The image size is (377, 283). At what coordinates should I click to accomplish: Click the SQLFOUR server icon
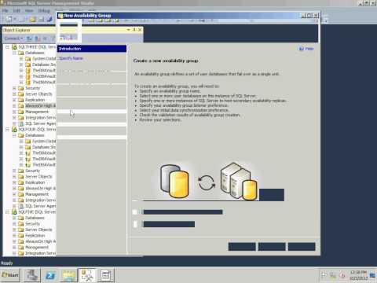[14, 130]
